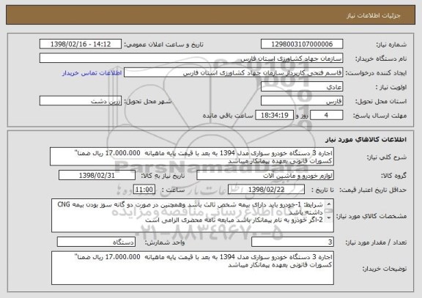Click the واحد شمارش label

click(x=165, y=242)
